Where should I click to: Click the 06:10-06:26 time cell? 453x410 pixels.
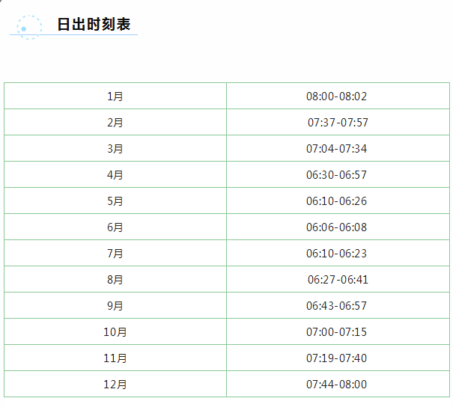point(338,201)
